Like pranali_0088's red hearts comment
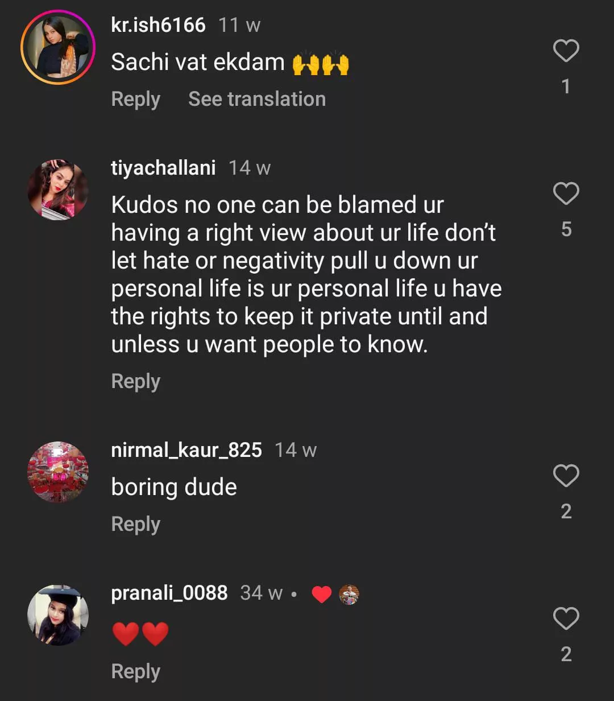Screen dimensions: 614x701 click(566, 618)
